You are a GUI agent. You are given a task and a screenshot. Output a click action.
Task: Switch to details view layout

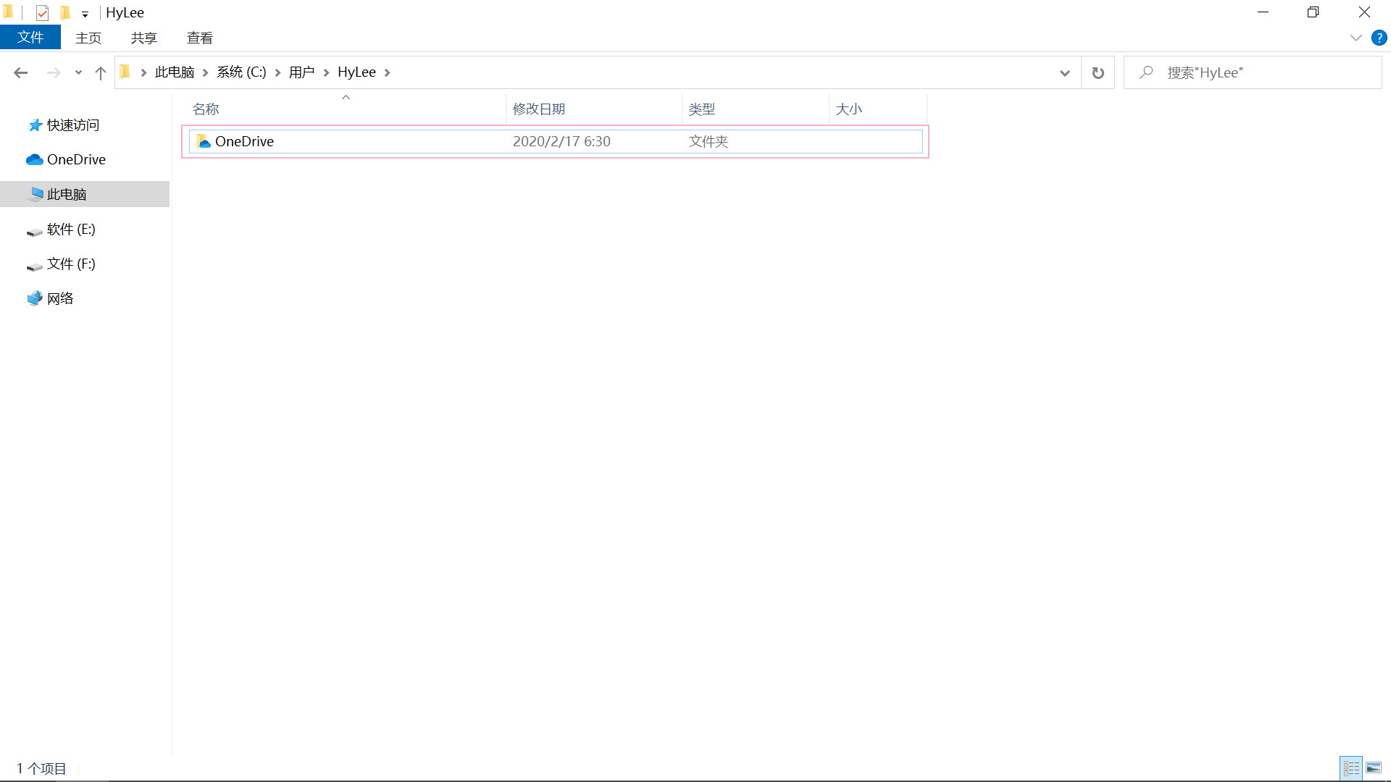click(1351, 768)
